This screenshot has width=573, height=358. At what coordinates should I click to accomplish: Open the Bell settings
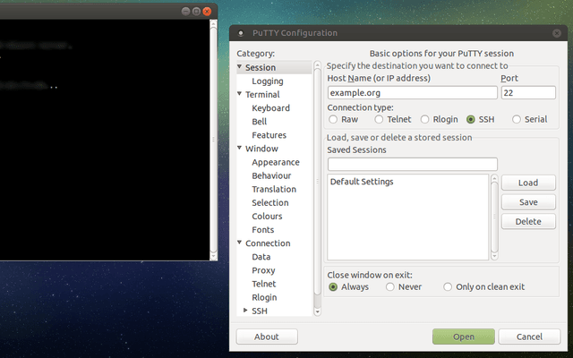[x=259, y=122]
